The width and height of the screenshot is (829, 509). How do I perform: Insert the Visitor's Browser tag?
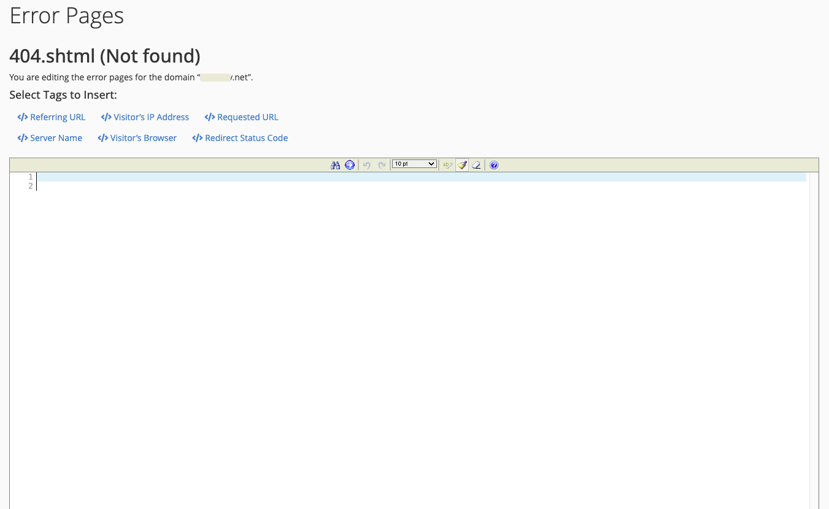143,138
